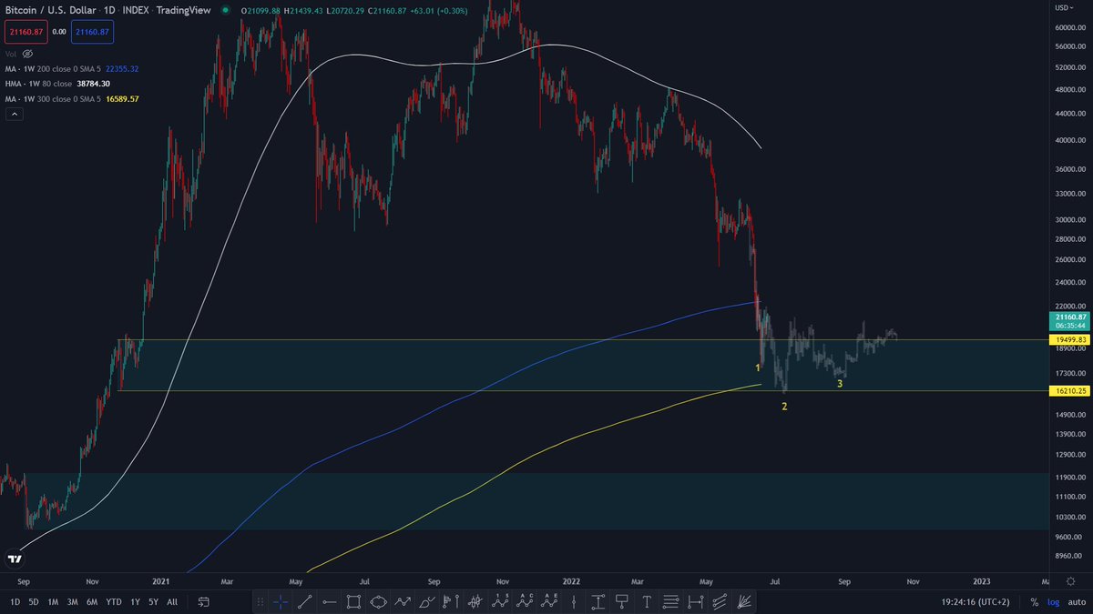The image size is (1093, 614).
Task: Select the ABC correction wave tool
Action: tap(525, 601)
